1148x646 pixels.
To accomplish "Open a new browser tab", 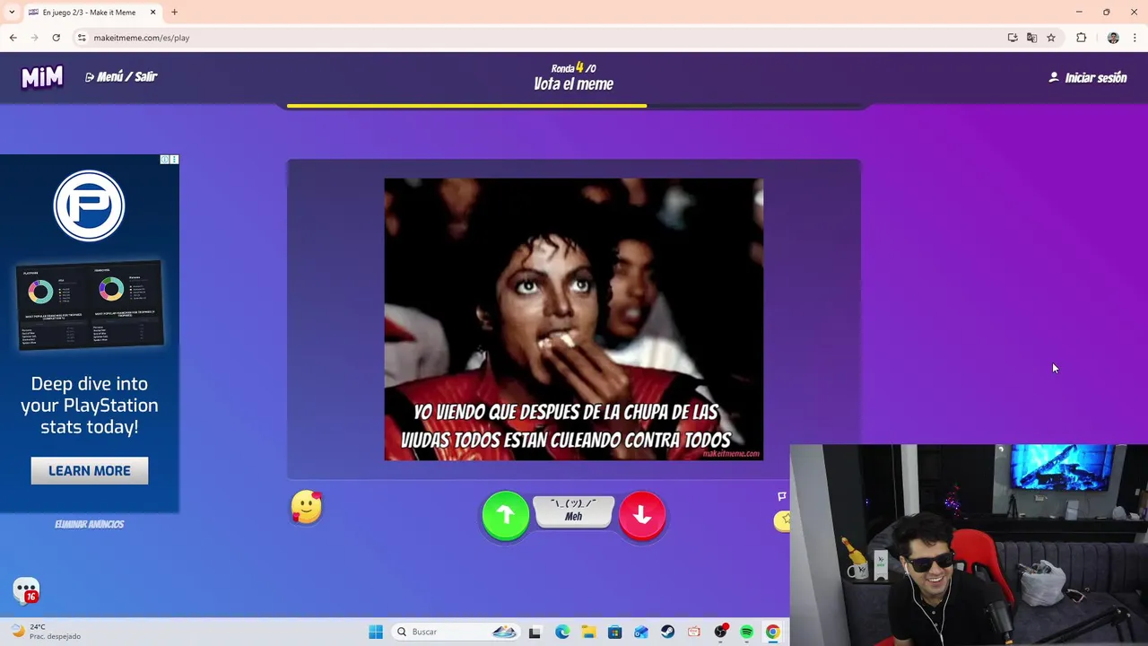I will 175,13.
